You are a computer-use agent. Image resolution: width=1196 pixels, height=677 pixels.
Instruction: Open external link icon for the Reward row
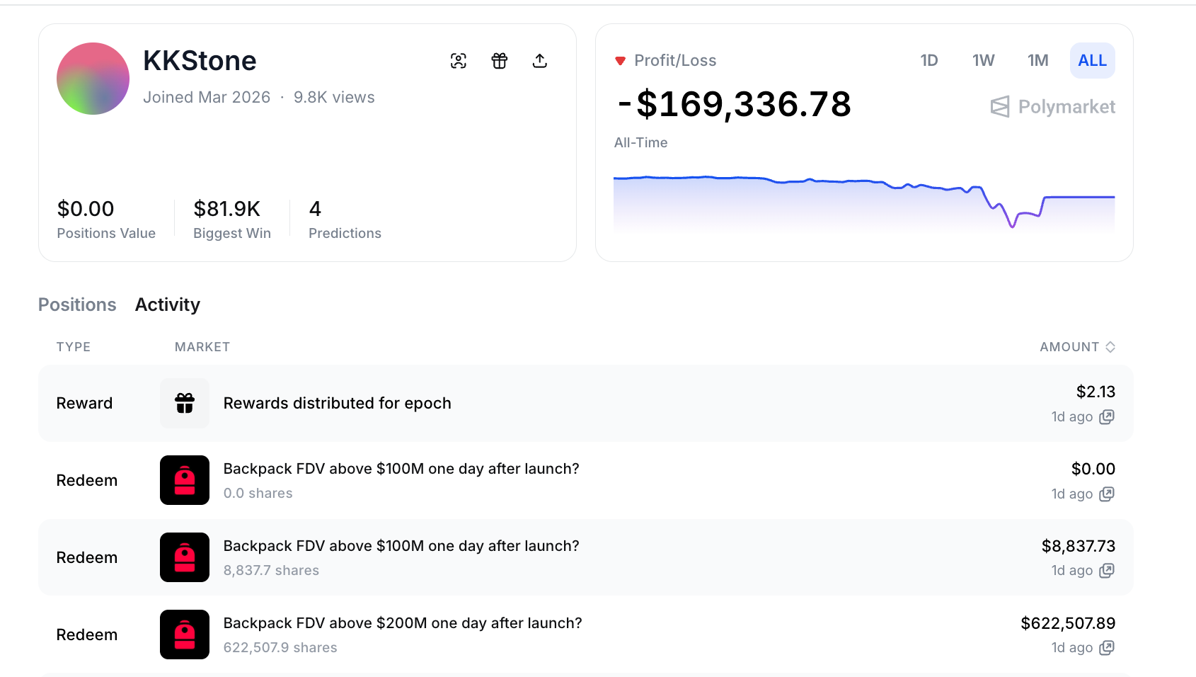[x=1107, y=417]
